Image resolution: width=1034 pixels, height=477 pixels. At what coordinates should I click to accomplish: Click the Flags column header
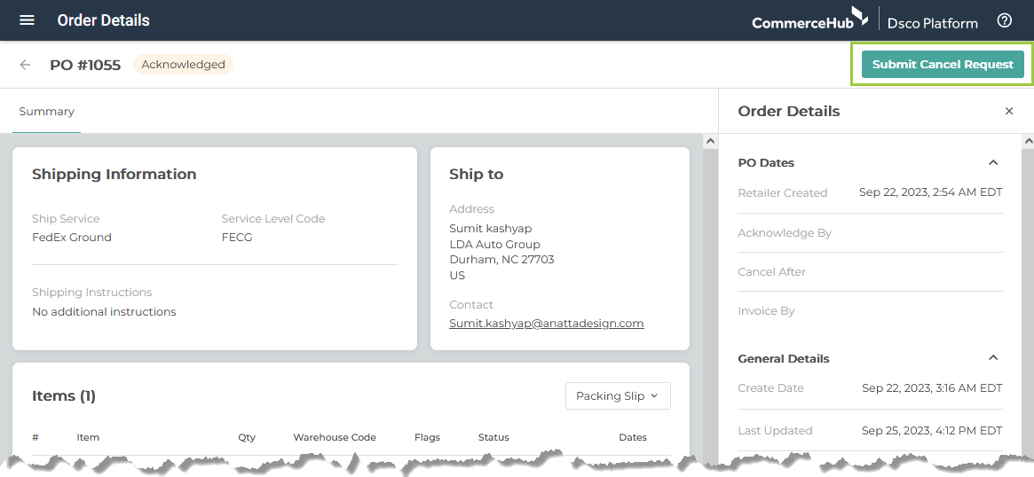(427, 437)
